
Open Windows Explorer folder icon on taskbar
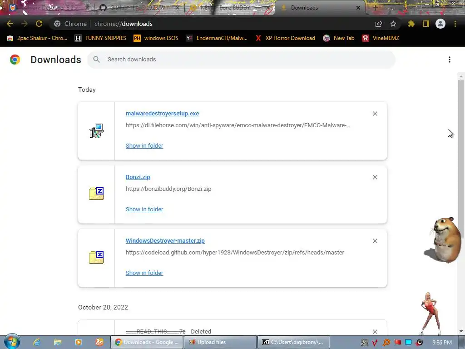tap(58, 342)
